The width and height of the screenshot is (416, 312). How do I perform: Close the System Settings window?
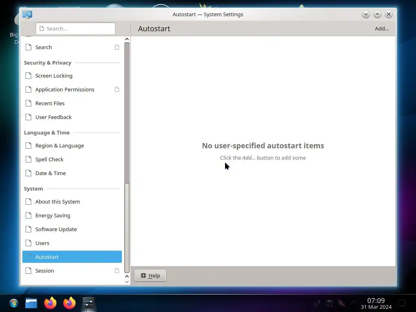pyautogui.click(x=389, y=14)
